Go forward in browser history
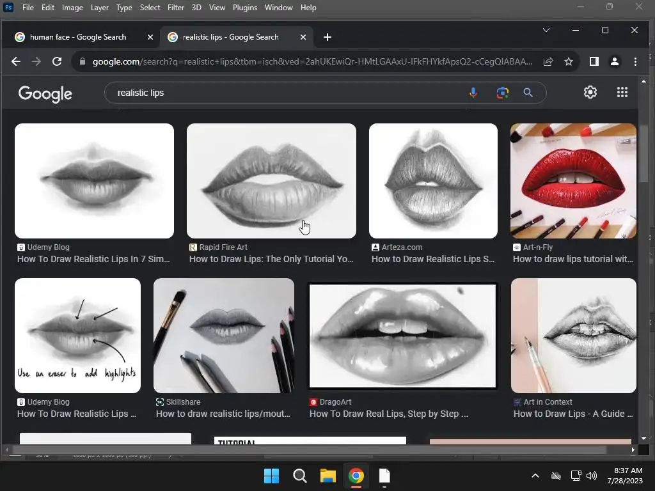Viewport: 655px width, 491px height. click(x=36, y=61)
